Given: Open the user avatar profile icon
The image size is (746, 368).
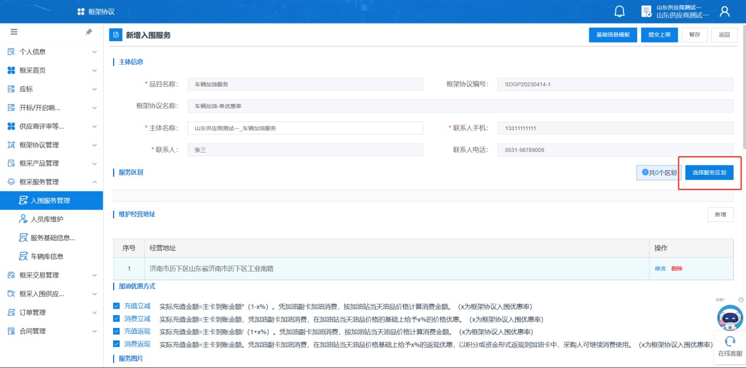Looking at the screenshot, I should click(725, 12).
